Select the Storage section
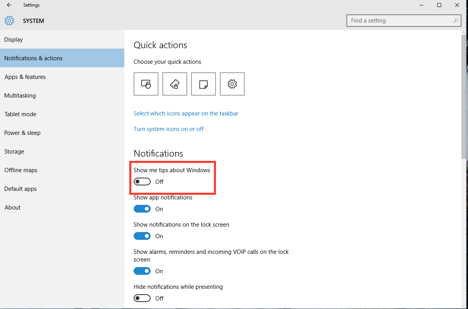Screen dimensions: 468x309 [x=14, y=151]
